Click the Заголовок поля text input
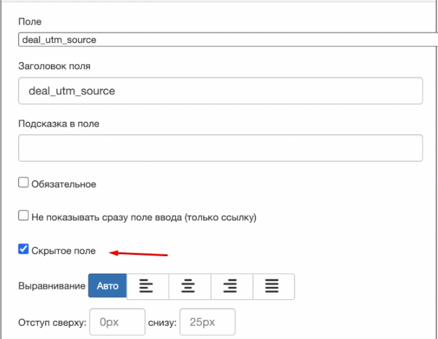 pyautogui.click(x=220, y=91)
